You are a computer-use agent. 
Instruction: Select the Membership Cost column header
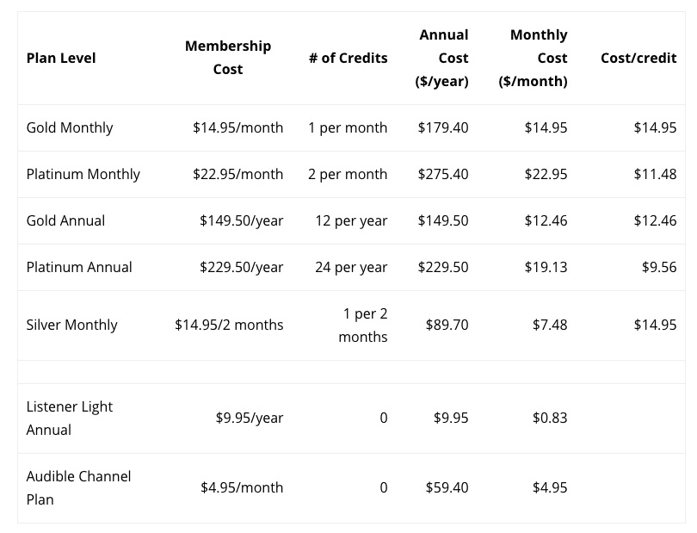tap(228, 57)
